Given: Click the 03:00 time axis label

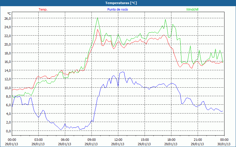Looking at the screenshot, I should [38, 140].
